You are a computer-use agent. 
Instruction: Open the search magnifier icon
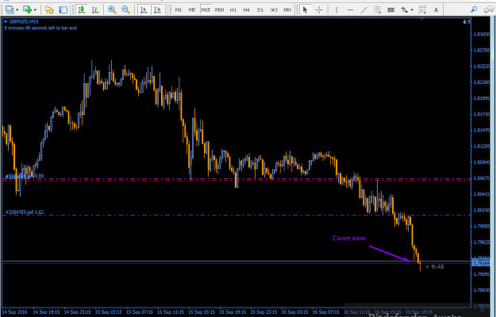click(x=474, y=10)
